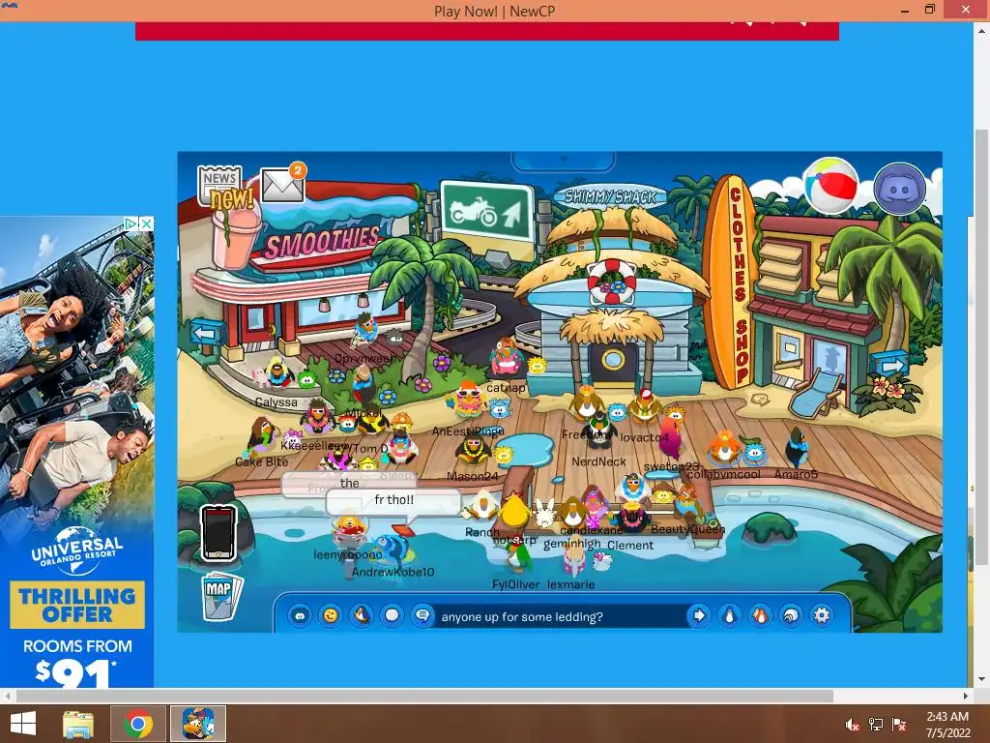Click the right arrow sign by Clothes Shop
990x743 pixels.
(889, 365)
